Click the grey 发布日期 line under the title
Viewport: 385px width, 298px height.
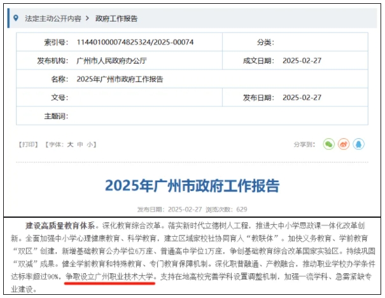pyautogui.click(x=169, y=209)
